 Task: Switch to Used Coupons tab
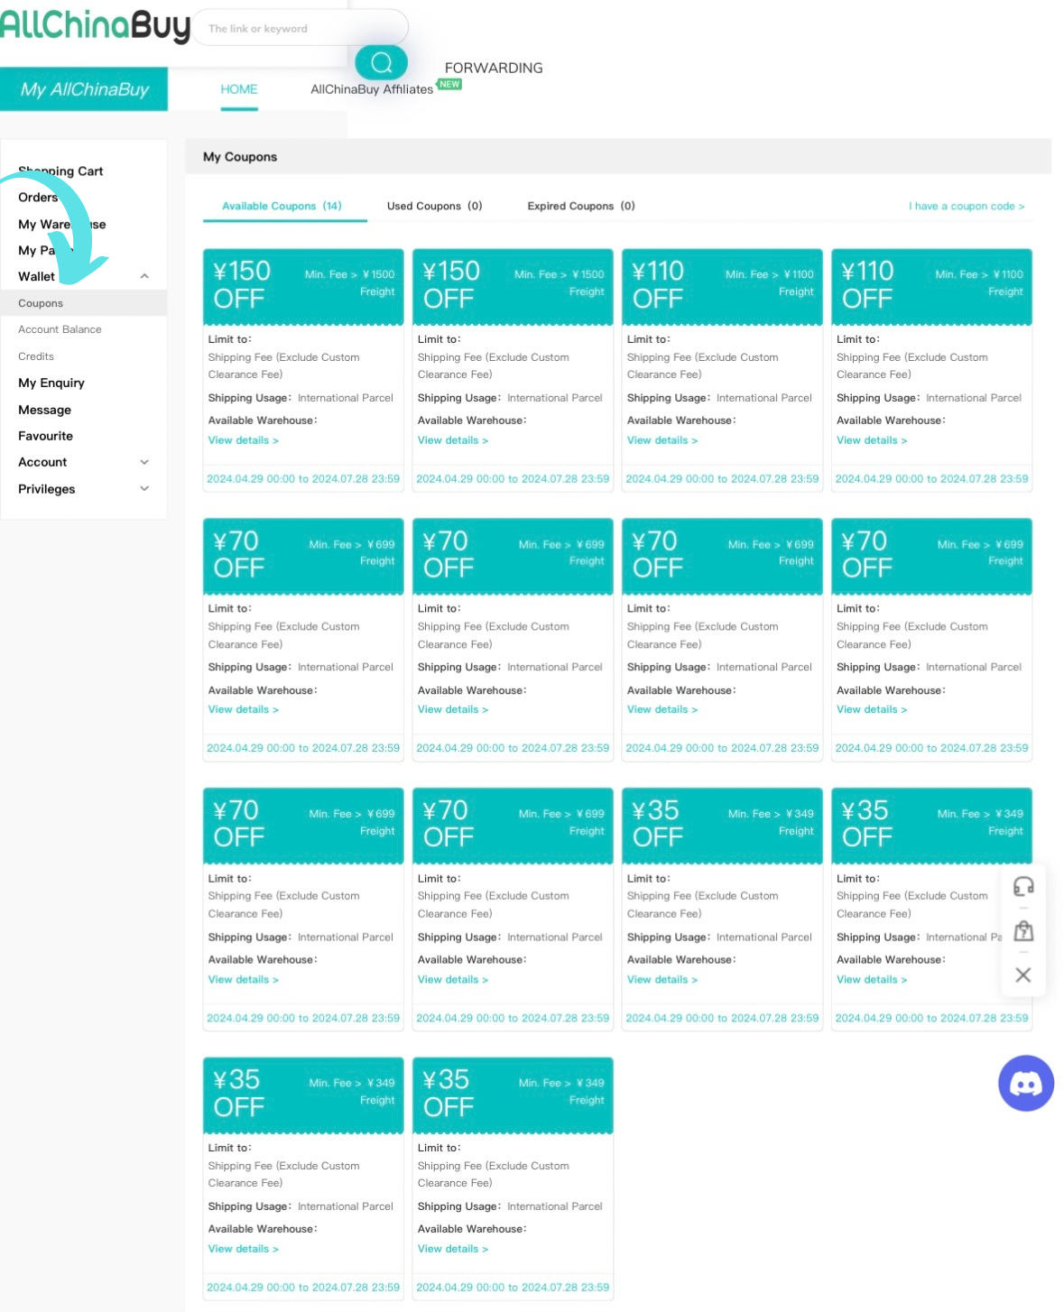coord(434,206)
